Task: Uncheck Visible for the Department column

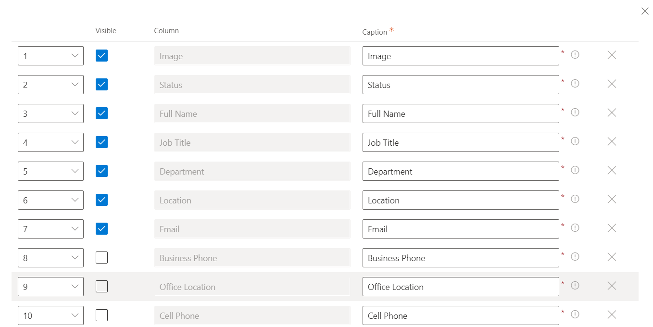Action: pyautogui.click(x=101, y=171)
